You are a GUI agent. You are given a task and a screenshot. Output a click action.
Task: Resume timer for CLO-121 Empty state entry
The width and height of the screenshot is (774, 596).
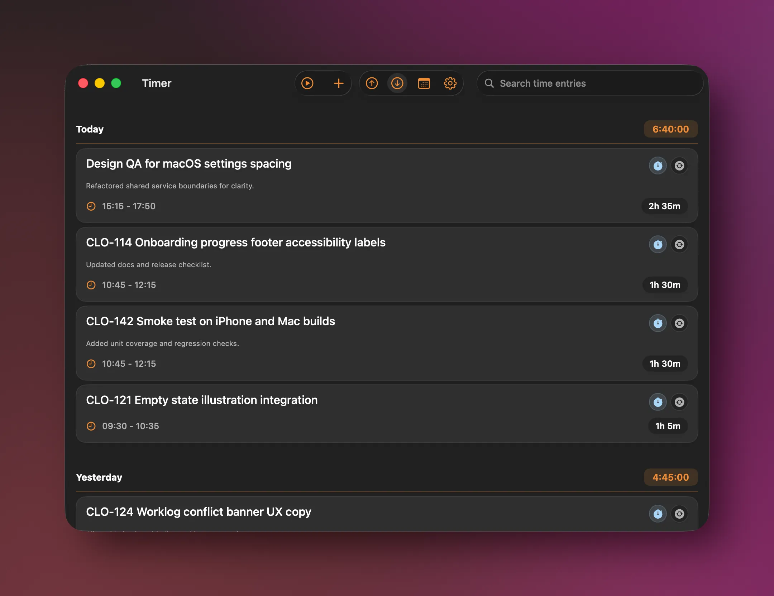[658, 402]
